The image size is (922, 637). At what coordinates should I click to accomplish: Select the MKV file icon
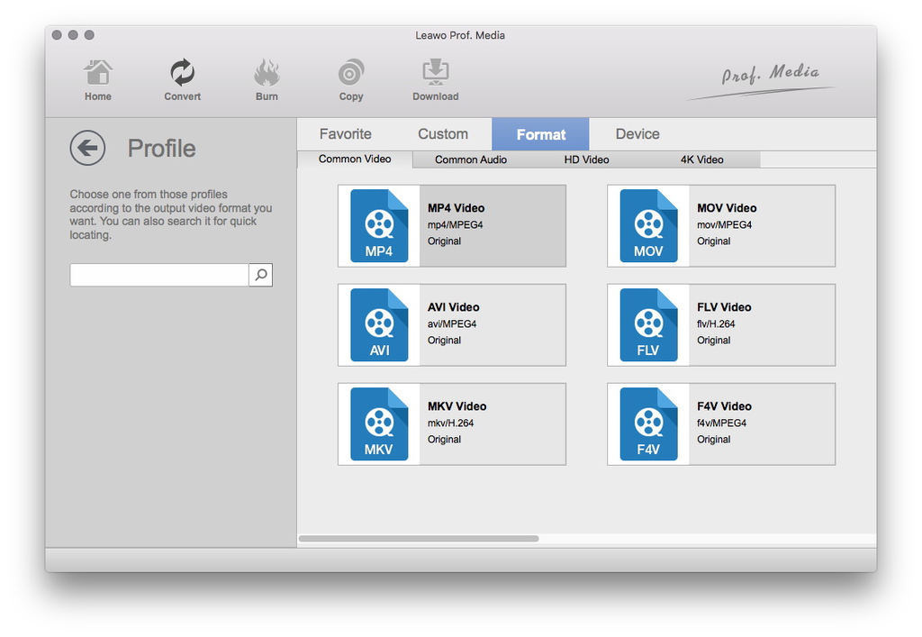379,424
